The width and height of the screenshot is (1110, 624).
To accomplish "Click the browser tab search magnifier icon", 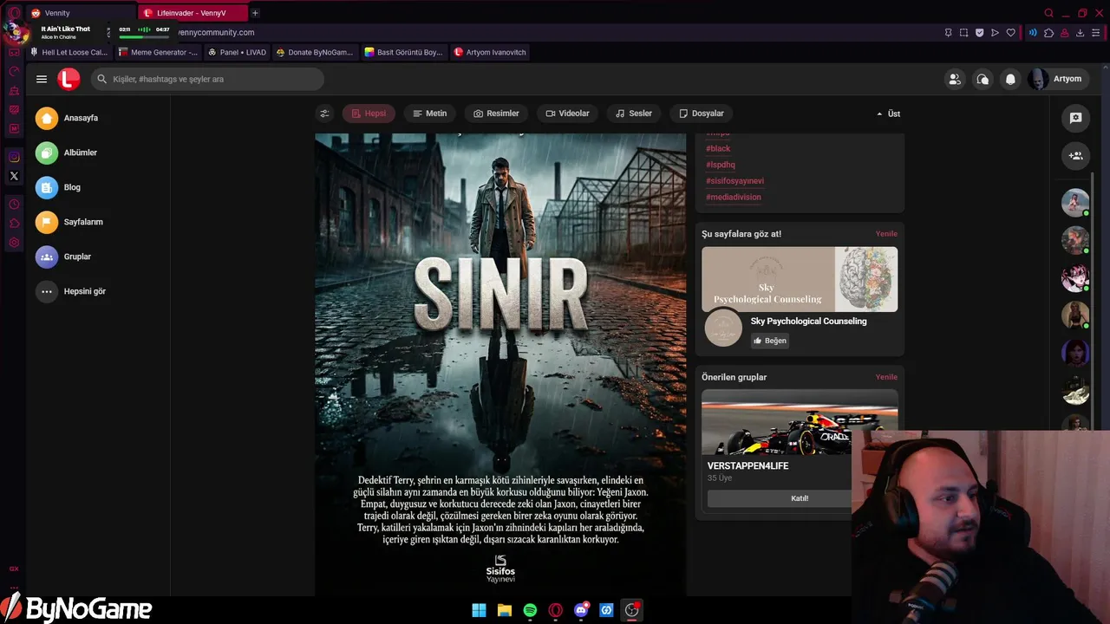I will point(1048,13).
